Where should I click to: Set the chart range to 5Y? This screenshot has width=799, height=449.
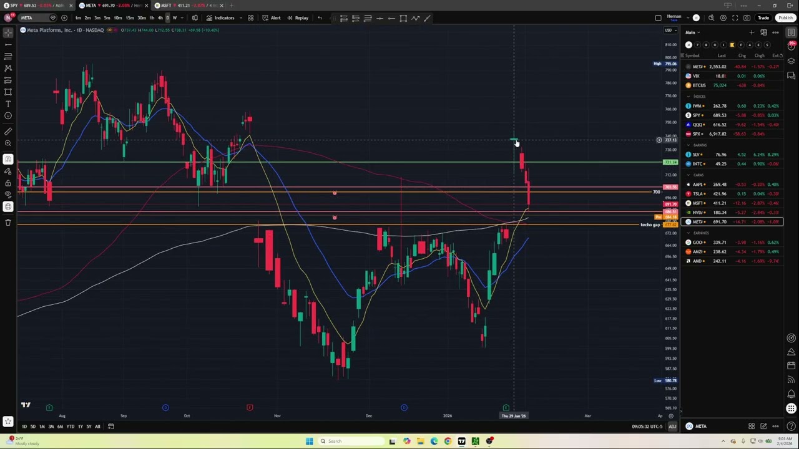(x=88, y=427)
